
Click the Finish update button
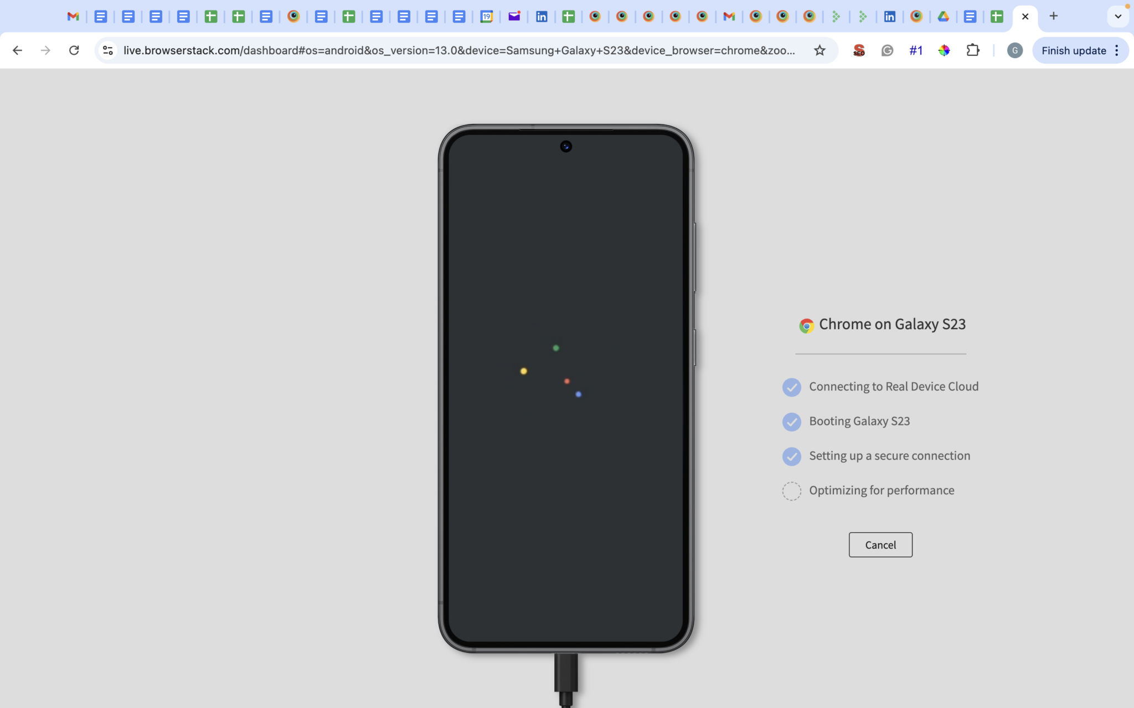click(x=1073, y=50)
